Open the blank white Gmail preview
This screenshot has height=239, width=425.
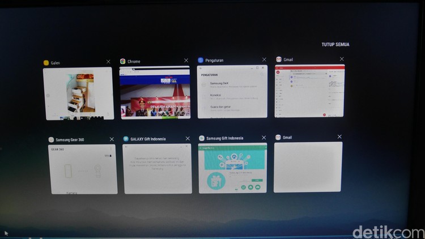(x=308, y=167)
